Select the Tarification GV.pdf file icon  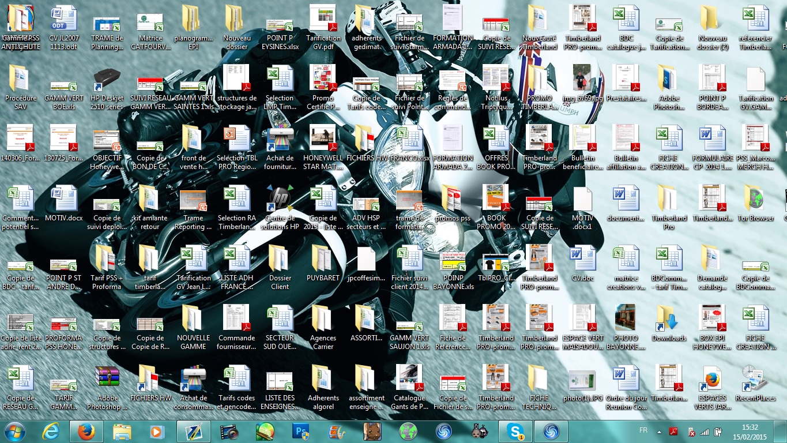323,18
